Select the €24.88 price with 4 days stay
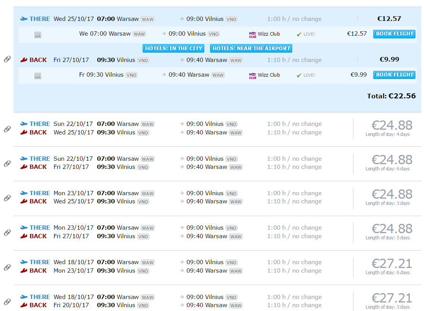Screen dimensions: 424x311 pos(392,125)
